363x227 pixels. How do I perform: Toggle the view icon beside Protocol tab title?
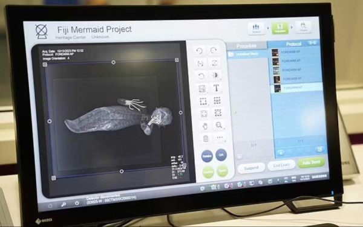(x=312, y=42)
